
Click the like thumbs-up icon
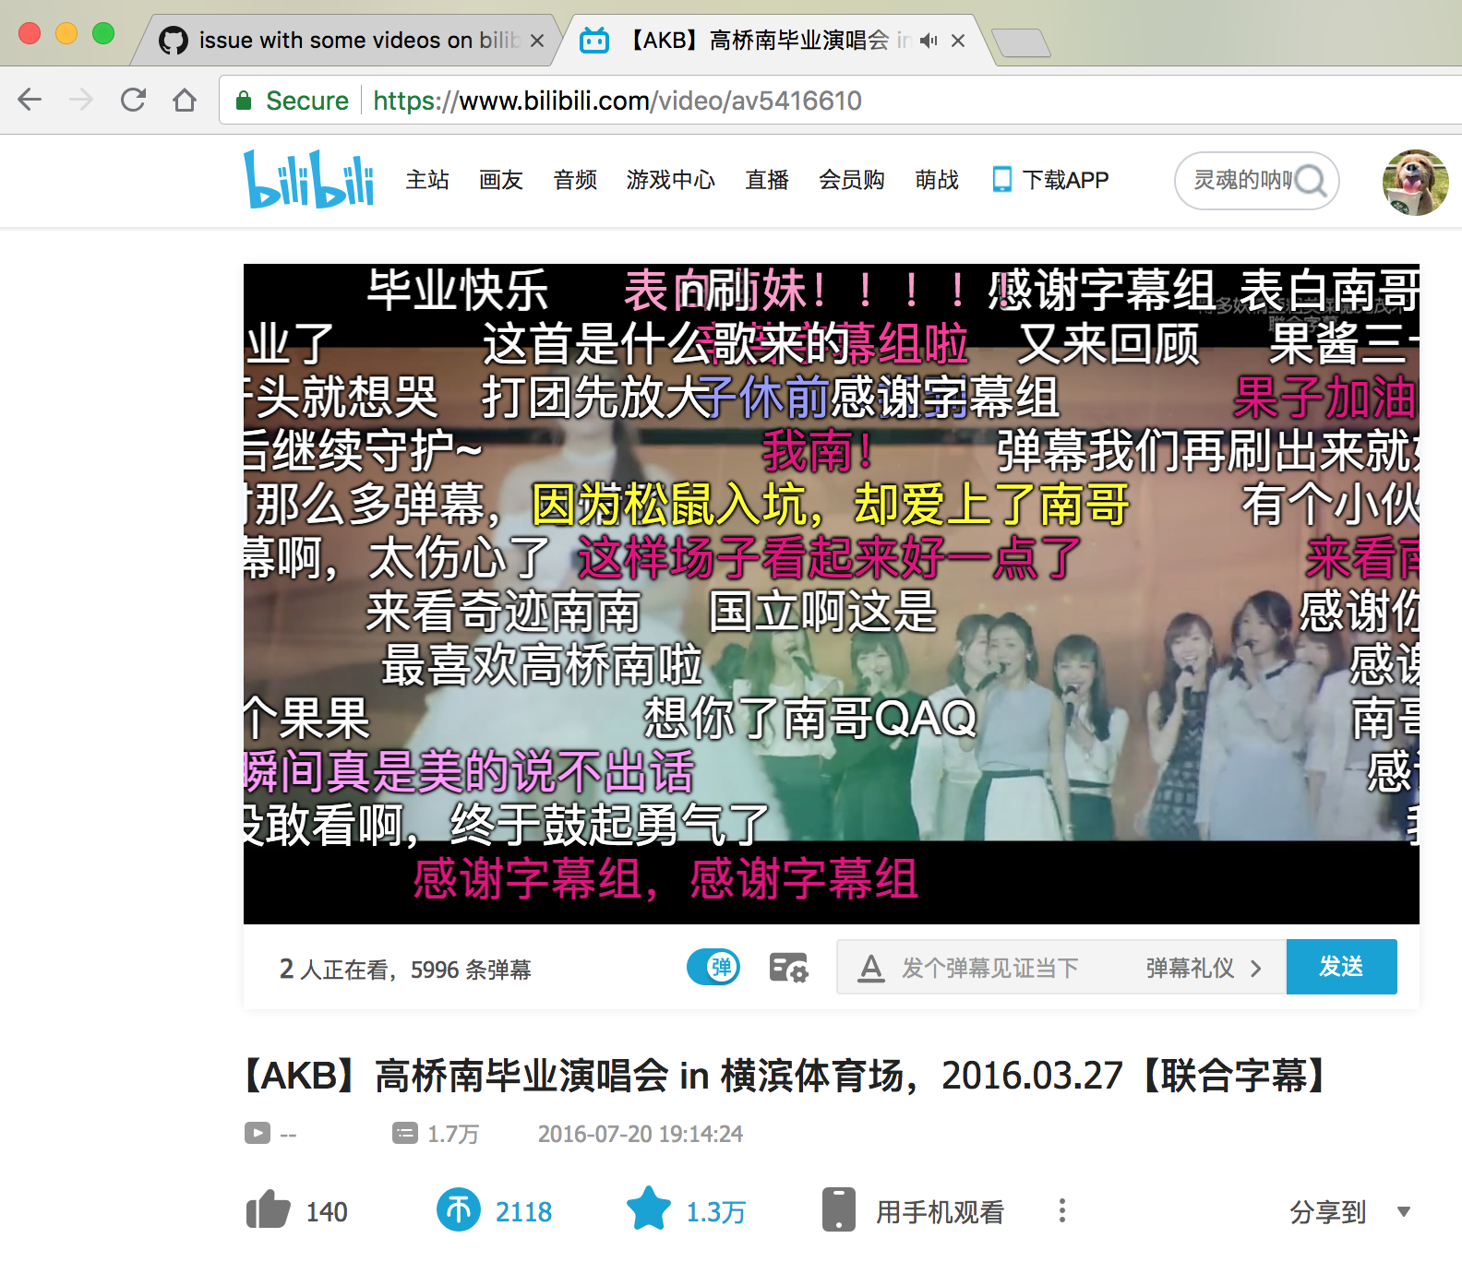pos(269,1209)
